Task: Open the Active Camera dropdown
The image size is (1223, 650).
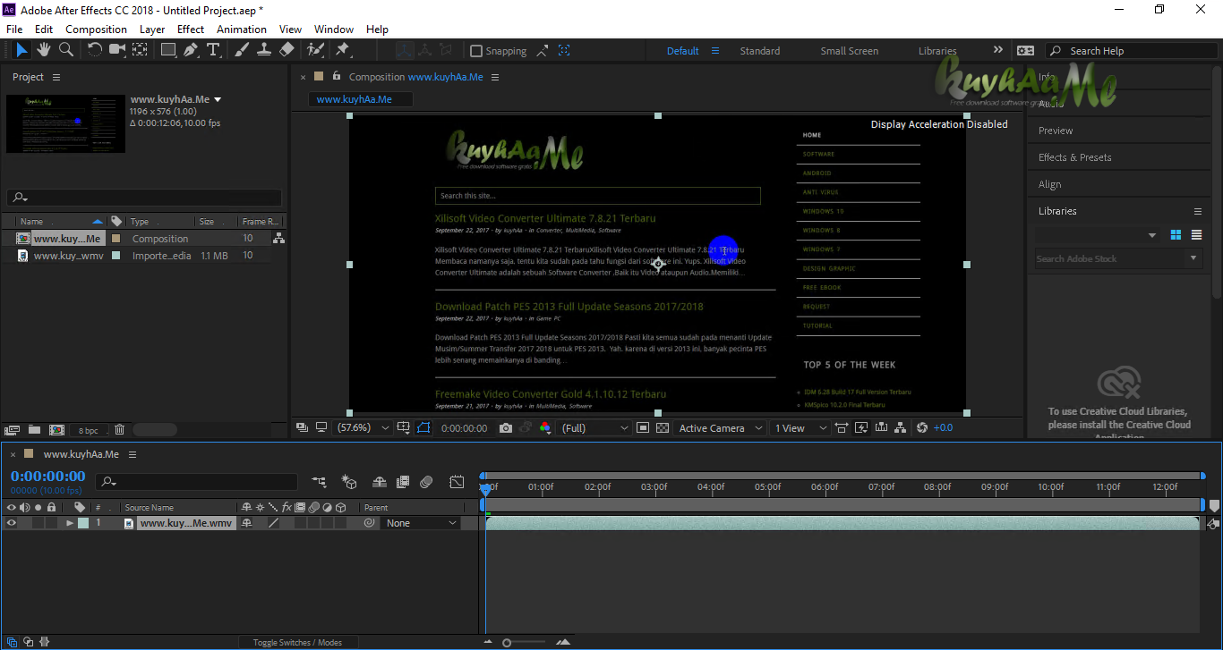Action: (720, 428)
